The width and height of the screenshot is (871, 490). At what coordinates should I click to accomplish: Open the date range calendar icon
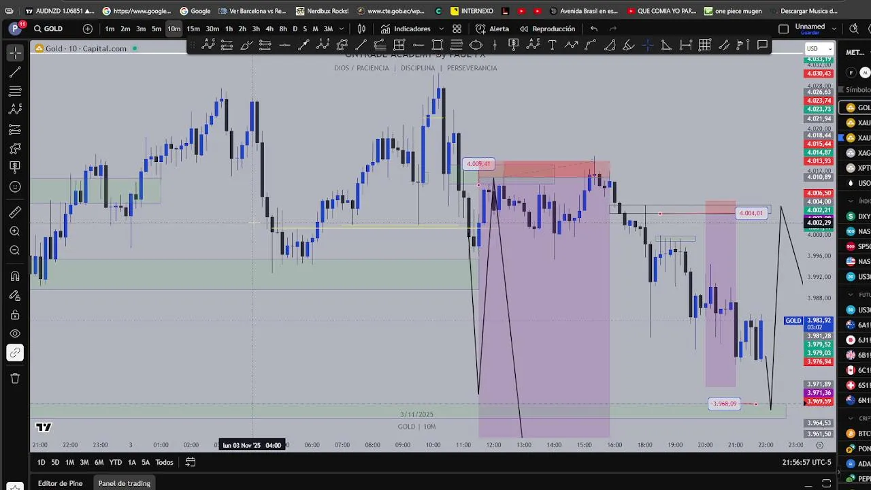(x=191, y=462)
